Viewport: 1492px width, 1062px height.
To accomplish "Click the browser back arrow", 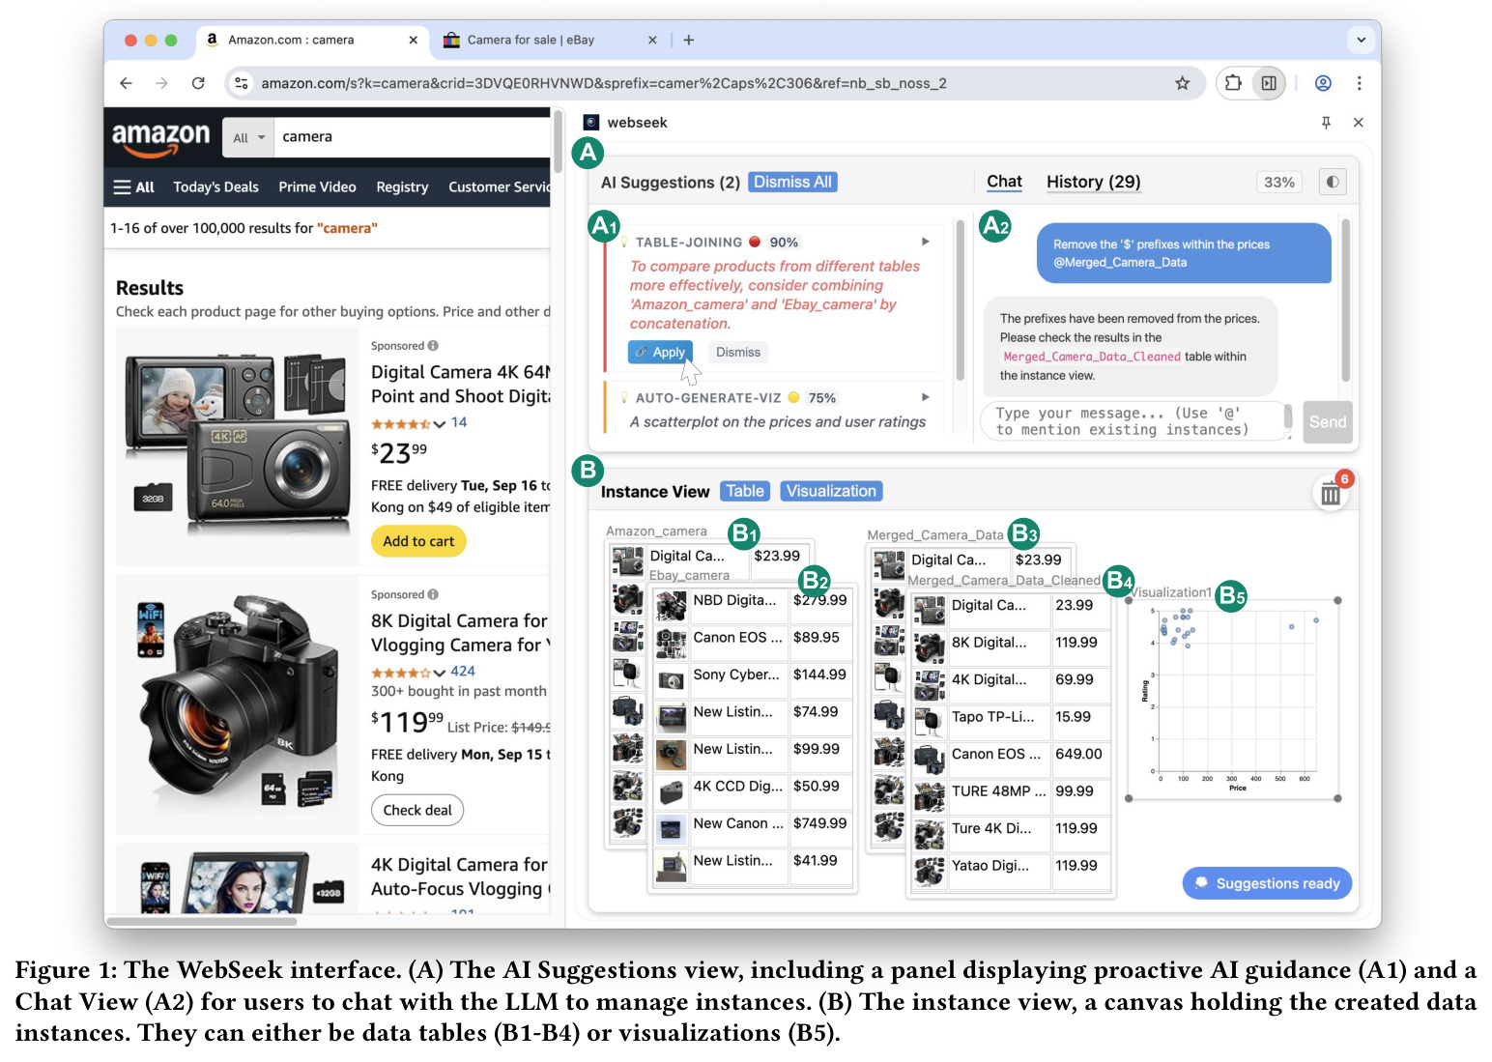I will point(126,83).
